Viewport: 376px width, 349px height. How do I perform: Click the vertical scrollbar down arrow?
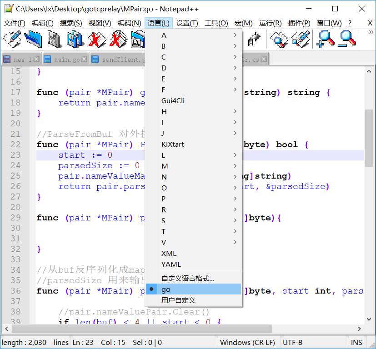[369, 319]
